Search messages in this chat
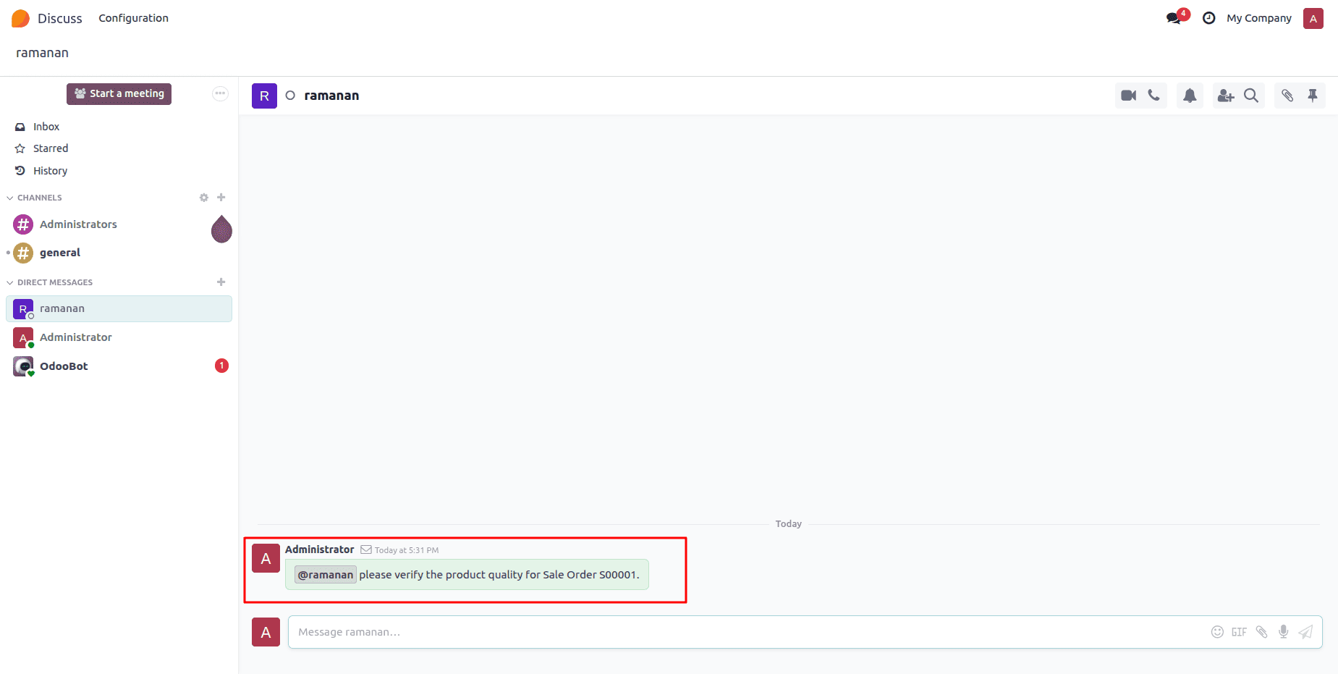This screenshot has height=674, width=1338. point(1251,95)
